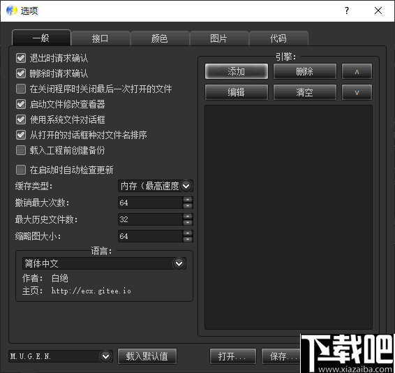Move engine down with the ∨ button
This screenshot has height=373, width=395.
pyautogui.click(x=357, y=92)
